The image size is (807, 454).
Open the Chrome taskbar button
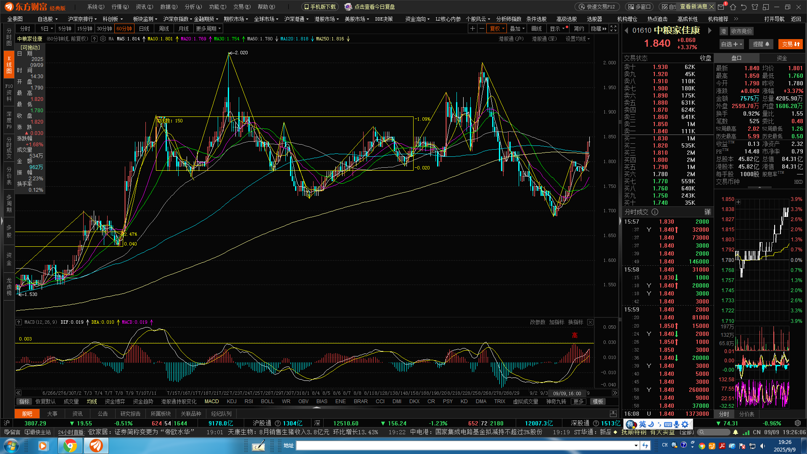70,446
